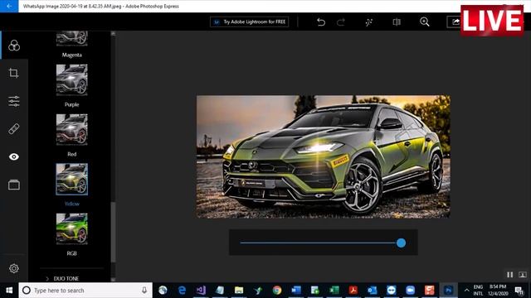Open the Borders panel icon
531x298 pixels.
tap(14, 185)
